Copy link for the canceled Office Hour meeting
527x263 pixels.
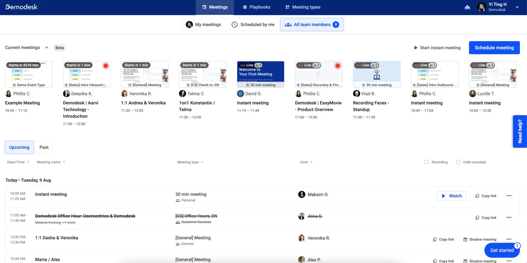(486, 218)
